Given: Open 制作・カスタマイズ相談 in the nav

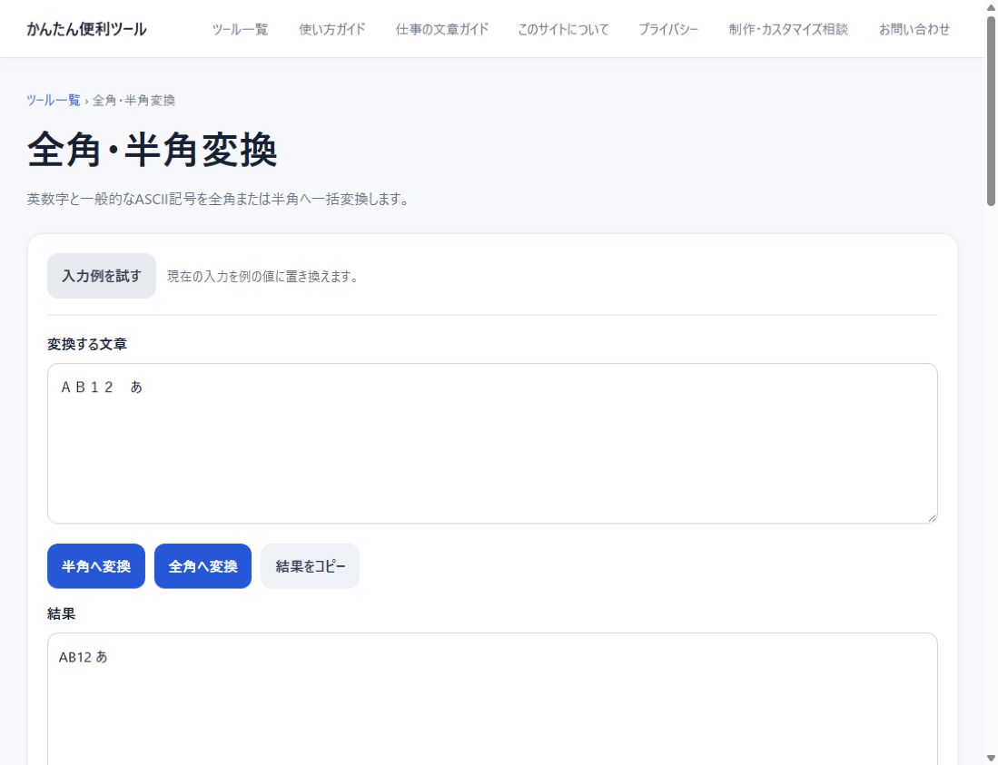Looking at the screenshot, I should [788, 29].
